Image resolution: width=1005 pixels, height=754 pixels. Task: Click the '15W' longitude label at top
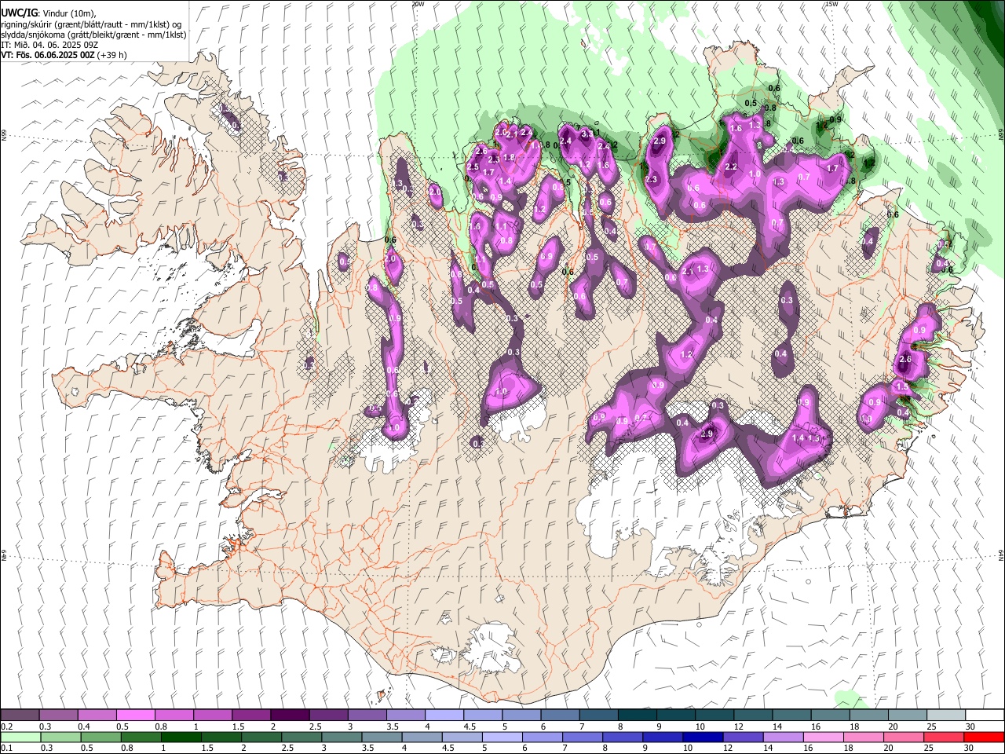(831, 4)
